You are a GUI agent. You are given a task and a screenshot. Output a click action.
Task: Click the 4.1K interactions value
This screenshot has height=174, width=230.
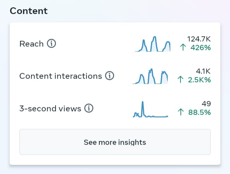(x=203, y=71)
